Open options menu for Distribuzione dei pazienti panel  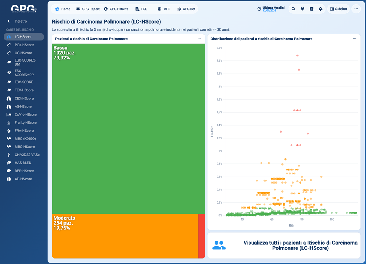[x=354, y=39]
